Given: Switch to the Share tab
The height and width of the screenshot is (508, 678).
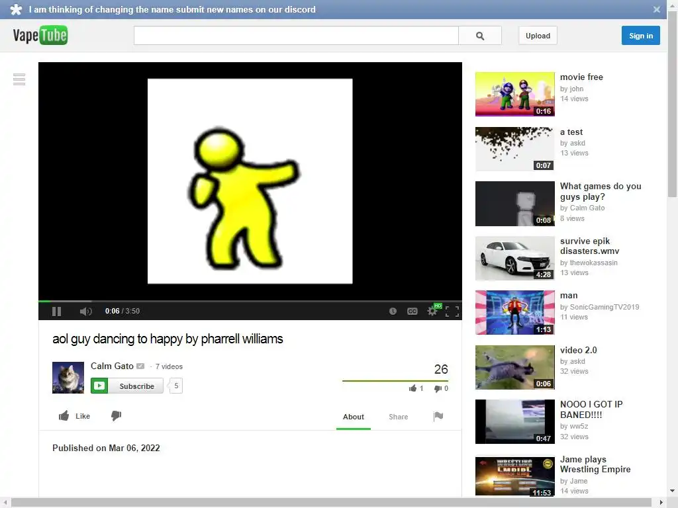Looking at the screenshot, I should click(398, 417).
